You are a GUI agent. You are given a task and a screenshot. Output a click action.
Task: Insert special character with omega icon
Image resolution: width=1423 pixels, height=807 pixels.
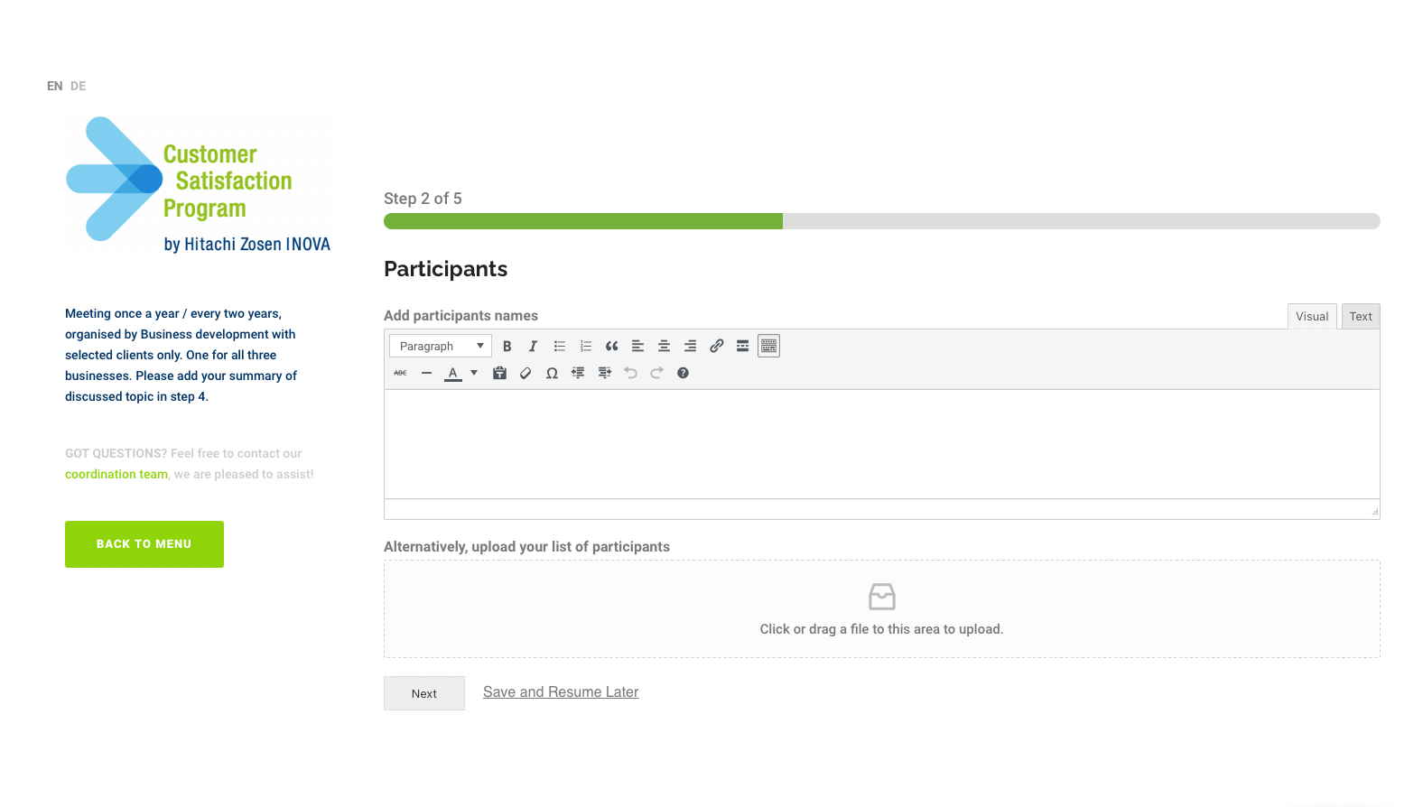552,374
